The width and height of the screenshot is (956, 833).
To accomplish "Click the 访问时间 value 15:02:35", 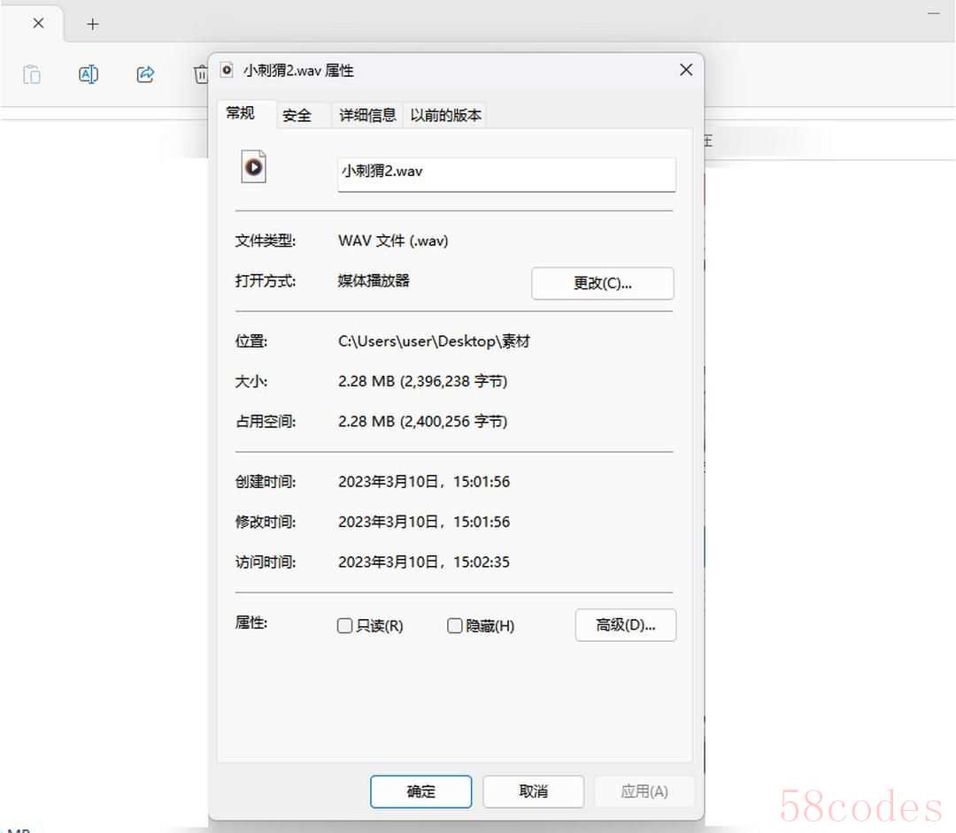I will pos(482,562).
